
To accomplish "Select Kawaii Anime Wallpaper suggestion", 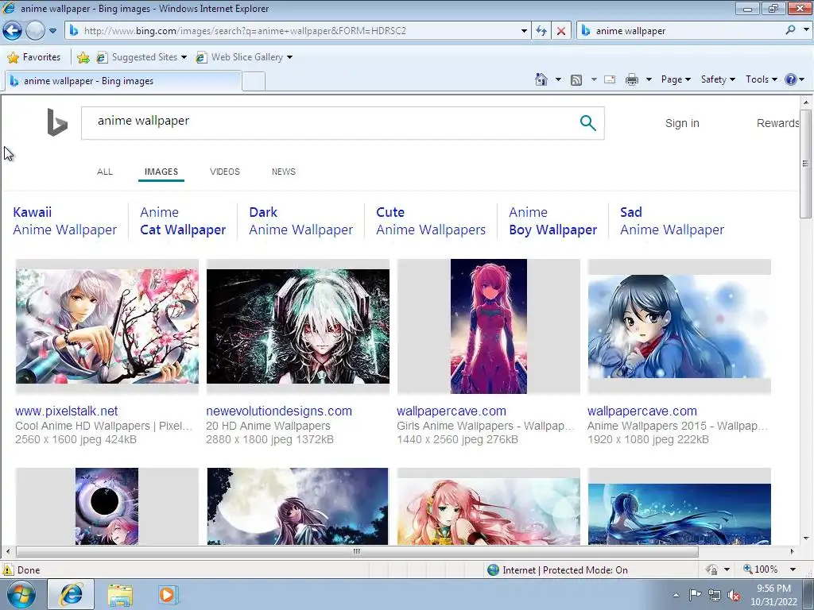I will click(x=65, y=221).
